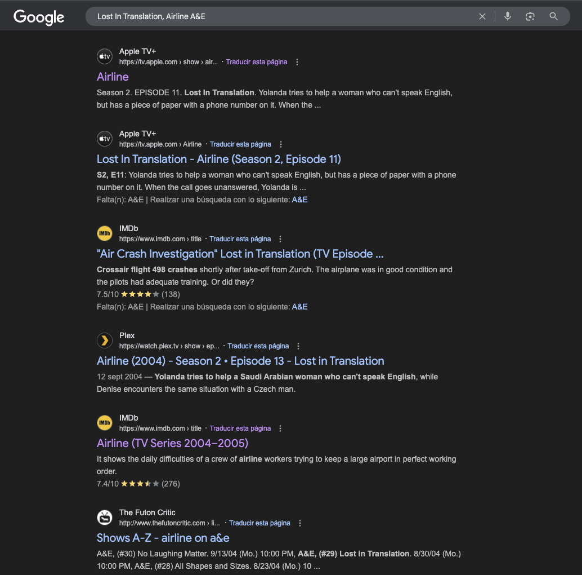Screen dimensions: 582x575
Task: Open the purple "Airline" Apple TV+ result
Action: [x=113, y=77]
